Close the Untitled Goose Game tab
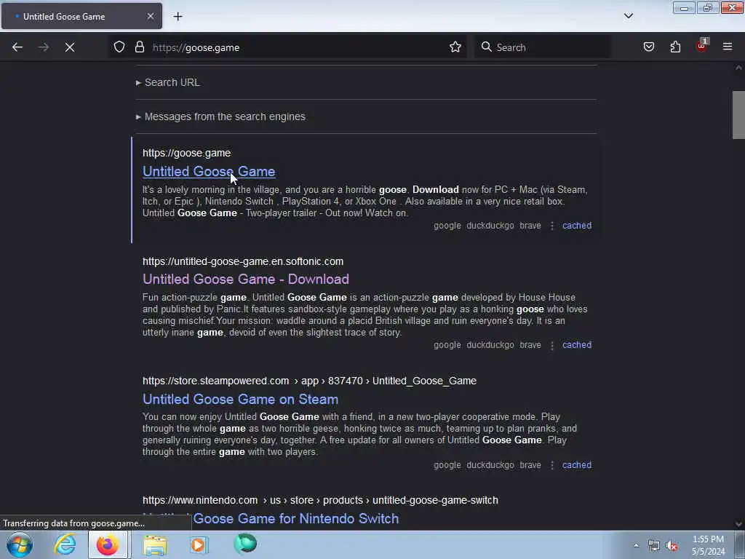 [x=150, y=16]
